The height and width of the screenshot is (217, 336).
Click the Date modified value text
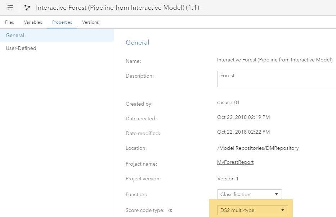click(x=243, y=132)
